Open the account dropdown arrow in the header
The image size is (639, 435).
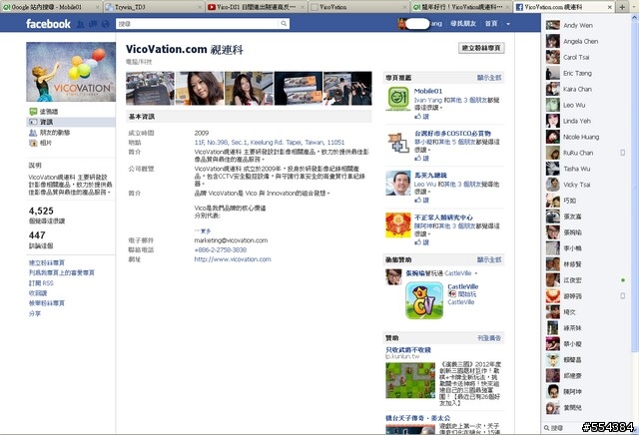tap(508, 24)
